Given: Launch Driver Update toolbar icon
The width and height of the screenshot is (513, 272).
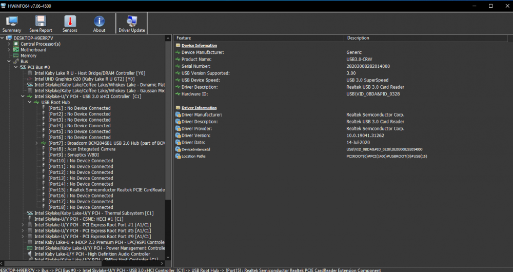Looking at the screenshot, I should [x=132, y=21].
